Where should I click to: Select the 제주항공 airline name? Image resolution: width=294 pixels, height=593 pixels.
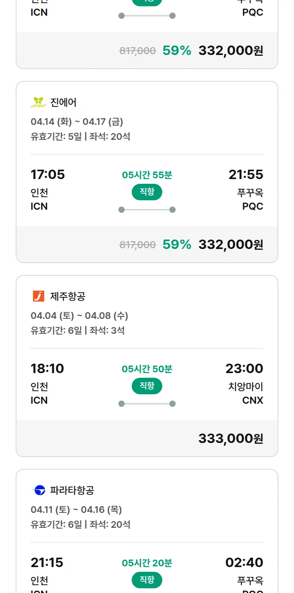(67, 296)
